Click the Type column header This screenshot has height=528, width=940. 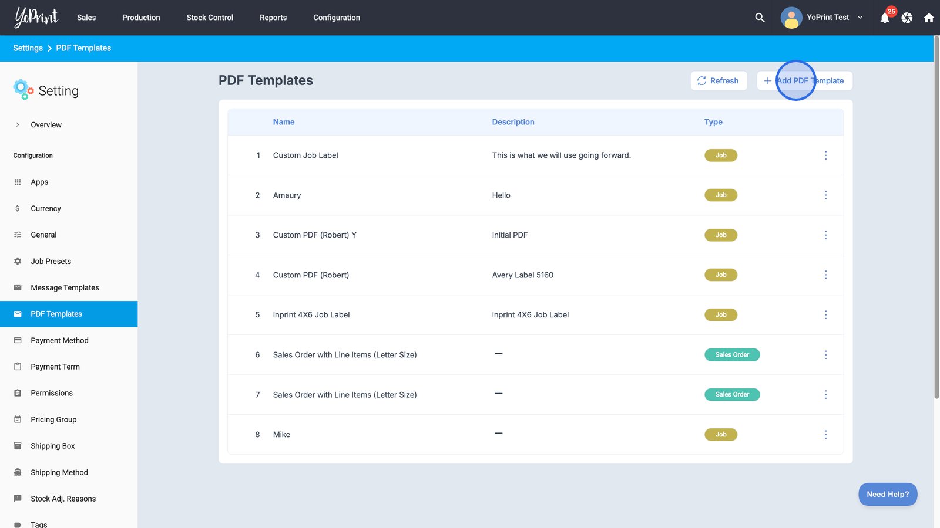pyautogui.click(x=713, y=122)
